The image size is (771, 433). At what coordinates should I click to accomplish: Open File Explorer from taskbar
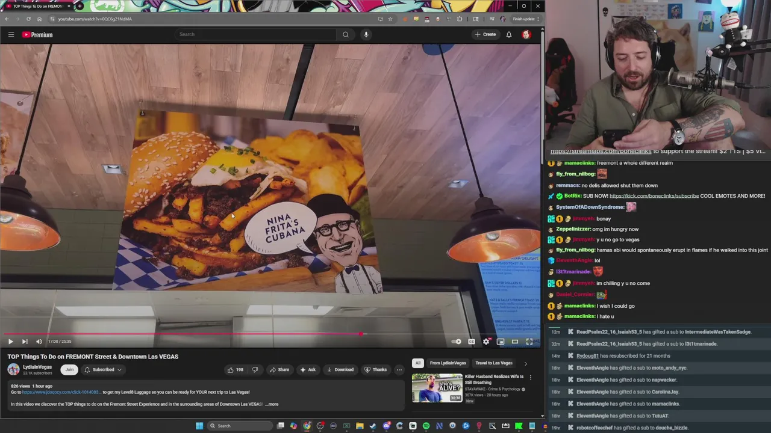pyautogui.click(x=360, y=426)
